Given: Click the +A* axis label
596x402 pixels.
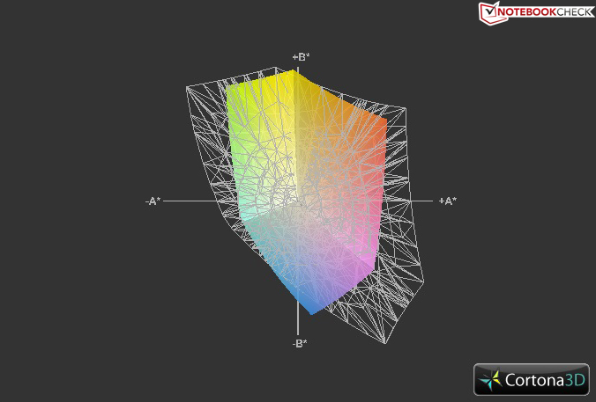Looking at the screenshot, I should (448, 201).
